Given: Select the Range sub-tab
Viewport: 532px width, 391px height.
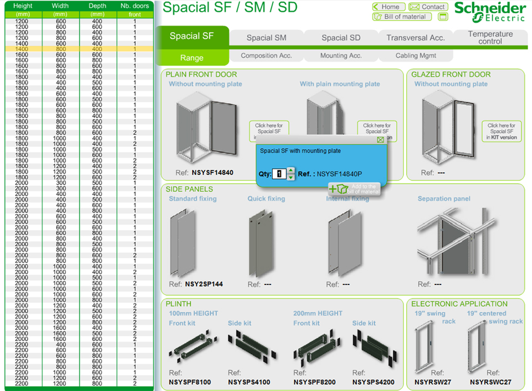Looking at the screenshot, I should pos(192,58).
